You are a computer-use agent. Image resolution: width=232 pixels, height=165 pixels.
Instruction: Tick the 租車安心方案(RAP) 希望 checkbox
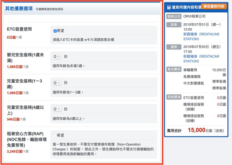pyautogui.click(x=55, y=135)
